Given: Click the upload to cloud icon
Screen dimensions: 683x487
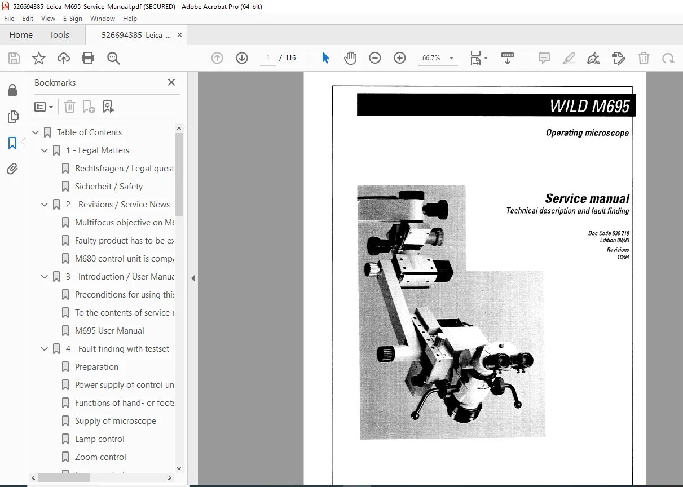Looking at the screenshot, I should [x=64, y=58].
